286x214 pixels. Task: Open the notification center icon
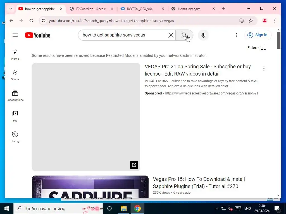(x=277, y=209)
